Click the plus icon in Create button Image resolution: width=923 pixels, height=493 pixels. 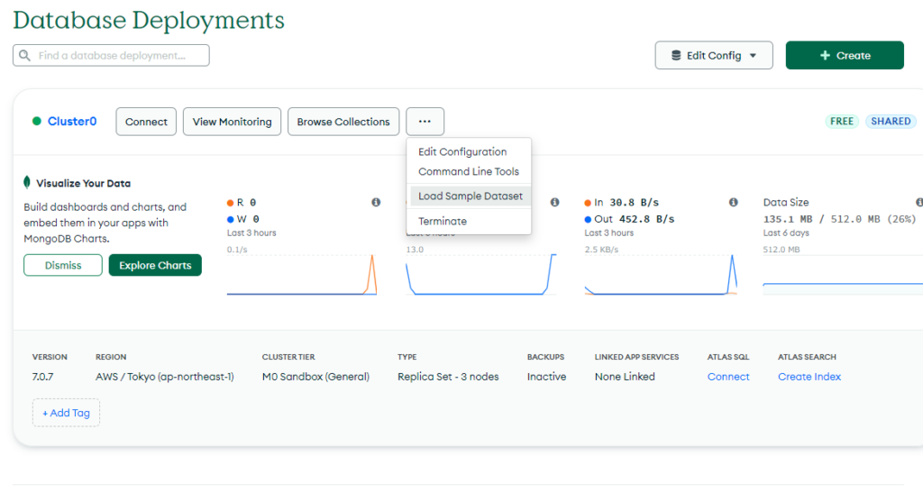(x=826, y=55)
